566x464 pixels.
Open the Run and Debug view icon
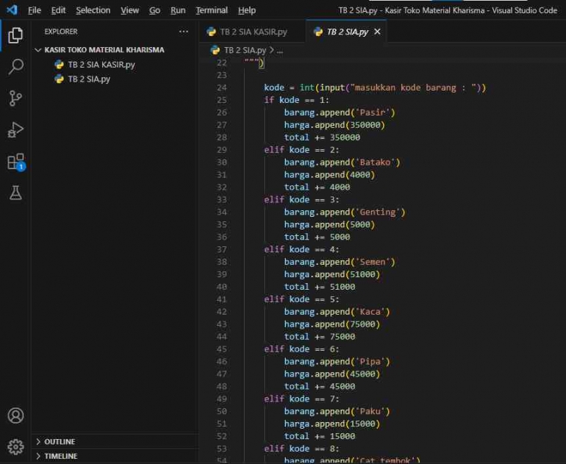(x=15, y=129)
